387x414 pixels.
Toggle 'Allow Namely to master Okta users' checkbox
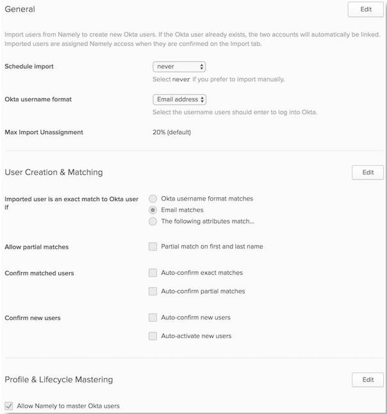pos(9,406)
